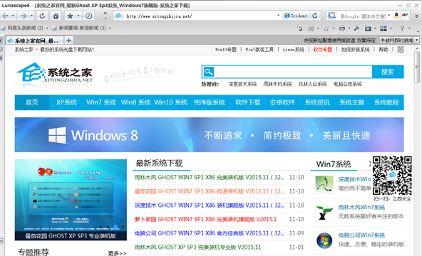Open the wrench tools icon
Image resolution: width=422 pixels, height=256 pixels.
[356, 28]
